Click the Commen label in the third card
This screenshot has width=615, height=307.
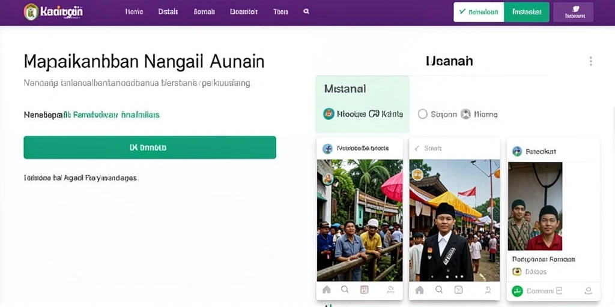(x=540, y=291)
